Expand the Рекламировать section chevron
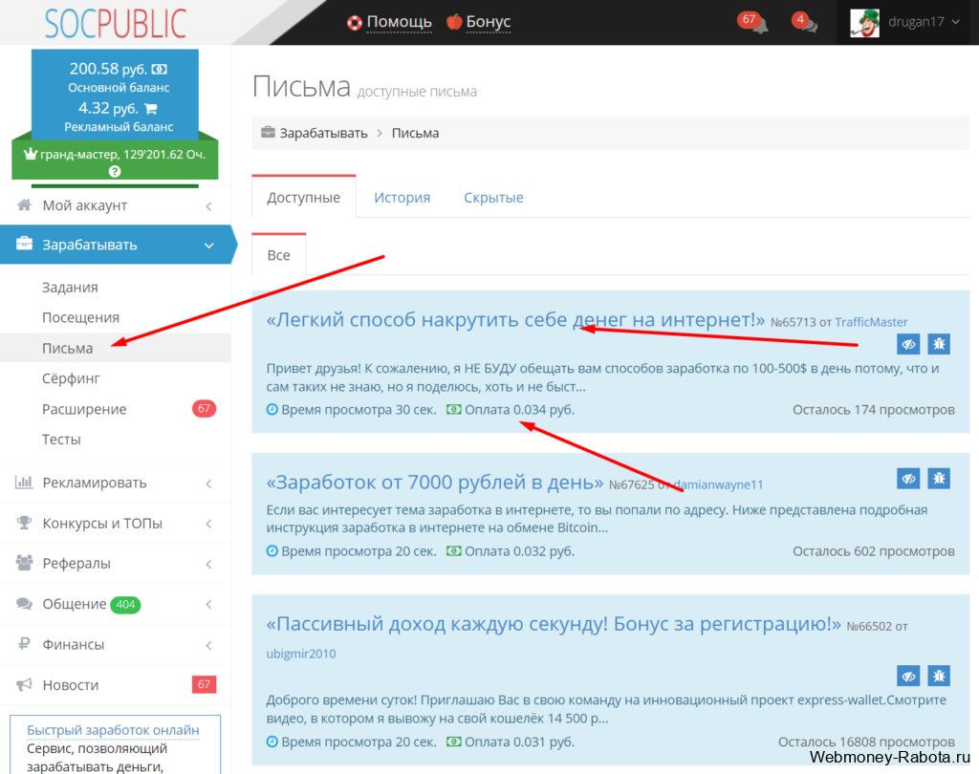979x774 pixels. coord(209,484)
